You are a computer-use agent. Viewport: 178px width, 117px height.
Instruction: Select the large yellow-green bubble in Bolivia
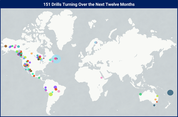pos(51,94)
